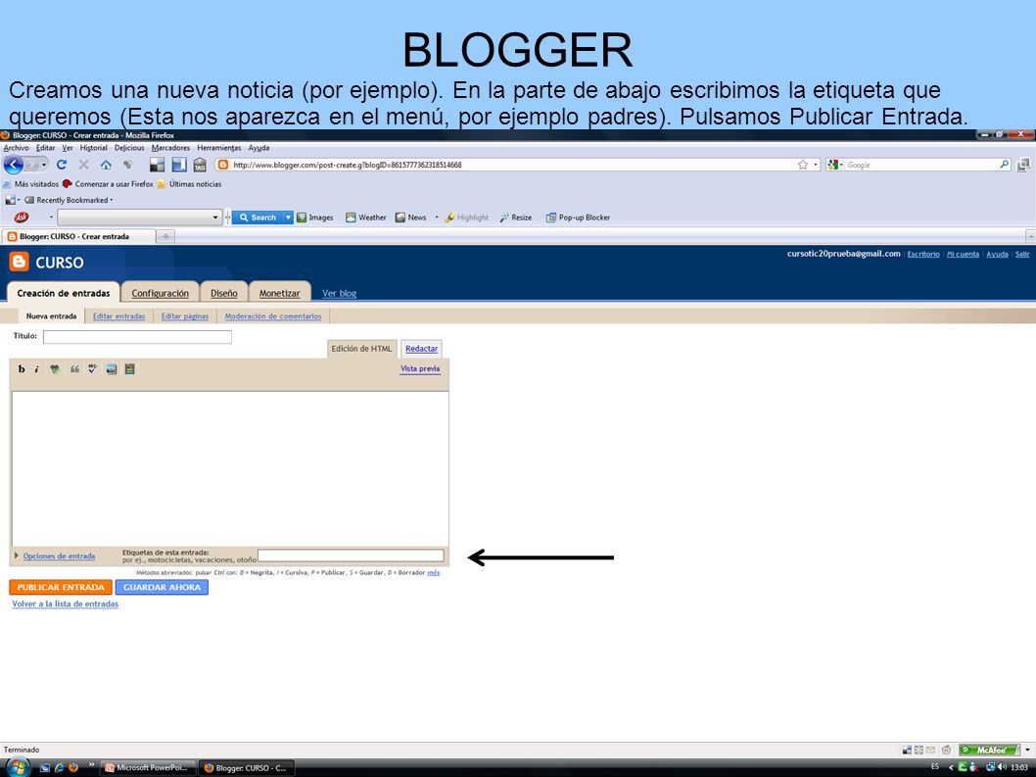This screenshot has height=777, width=1036.
Task: Open the Archivo menu
Action: point(16,148)
